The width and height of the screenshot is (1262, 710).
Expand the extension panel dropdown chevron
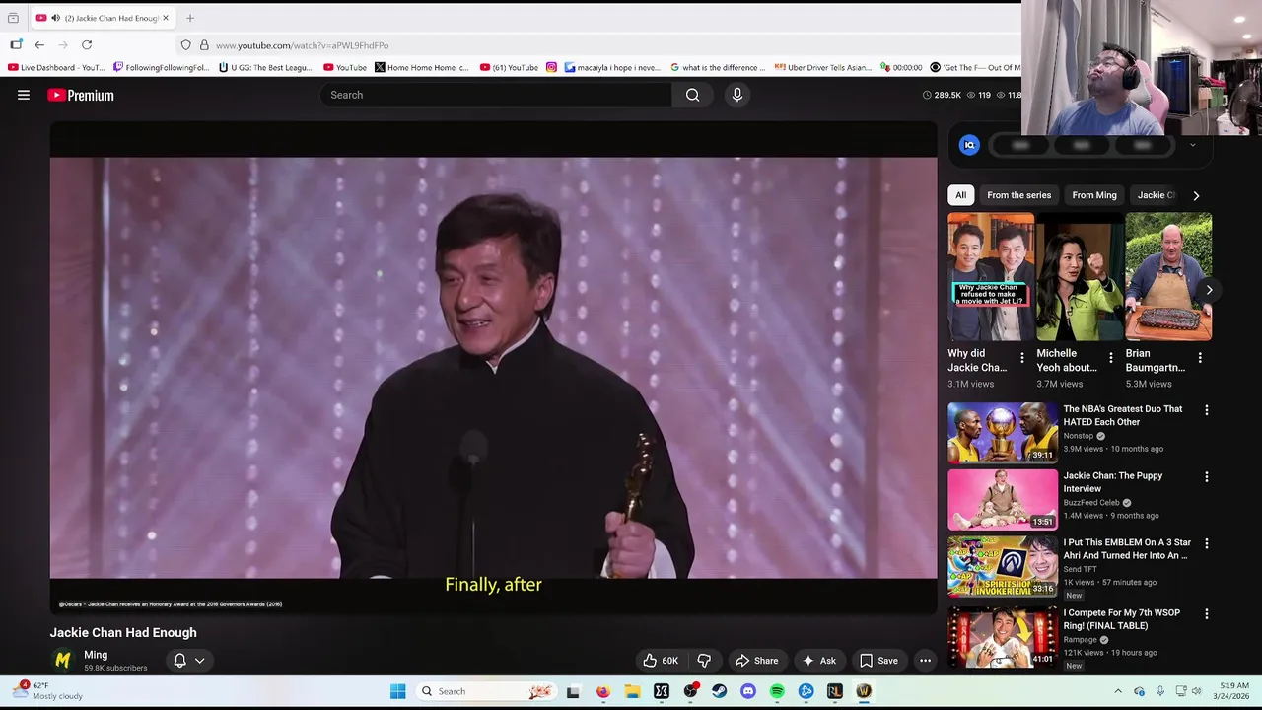click(1192, 145)
